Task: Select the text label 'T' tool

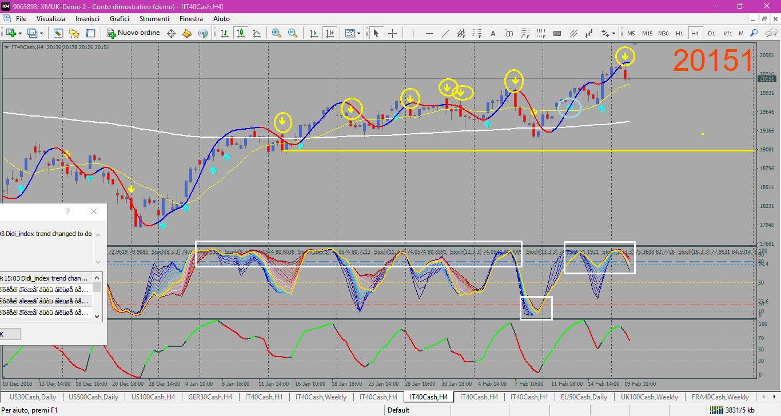Action: [x=509, y=33]
